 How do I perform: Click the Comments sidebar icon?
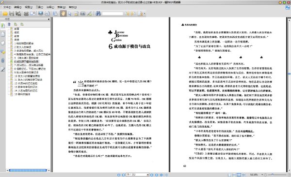(3, 52)
